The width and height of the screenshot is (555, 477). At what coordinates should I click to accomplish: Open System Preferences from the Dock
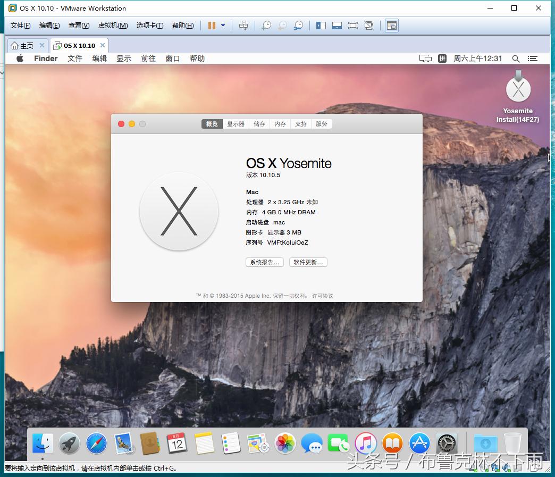point(445,443)
